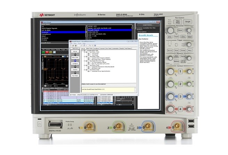Open the Automation tab
Viewport: 228px width, 155px height.
point(116,49)
